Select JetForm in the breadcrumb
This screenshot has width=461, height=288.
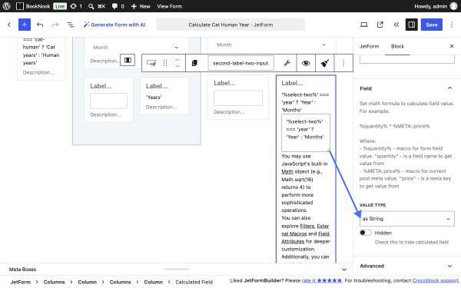coord(21,282)
